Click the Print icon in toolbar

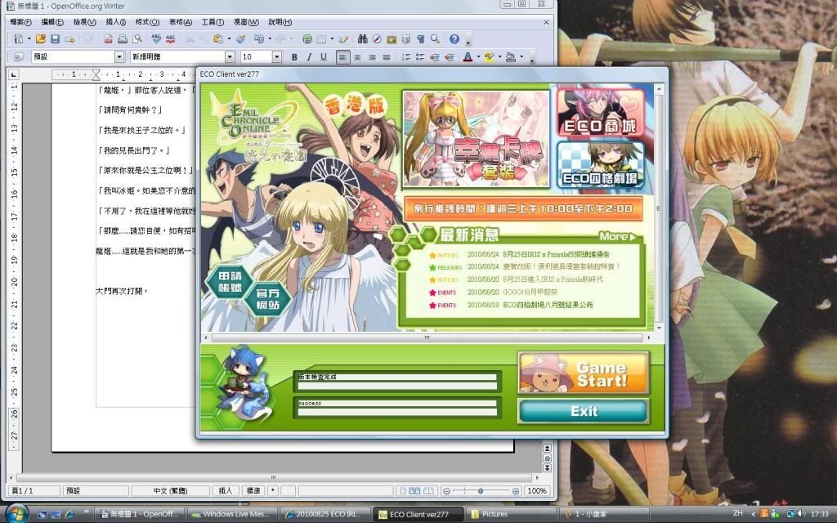click(x=122, y=38)
